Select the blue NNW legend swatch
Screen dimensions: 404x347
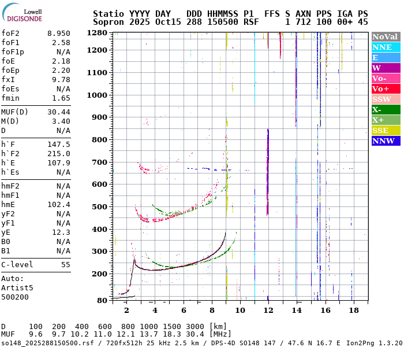(x=385, y=141)
